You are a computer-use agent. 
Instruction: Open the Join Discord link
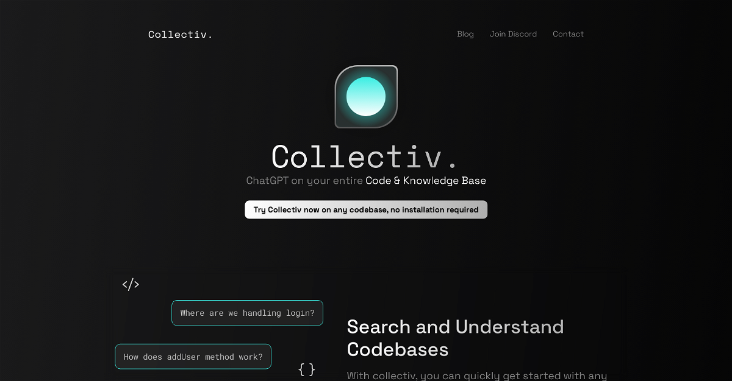point(513,34)
